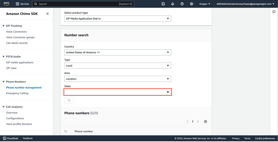Click the number search magnifier button
Screen dimensions: 278x142
coord(69,100)
